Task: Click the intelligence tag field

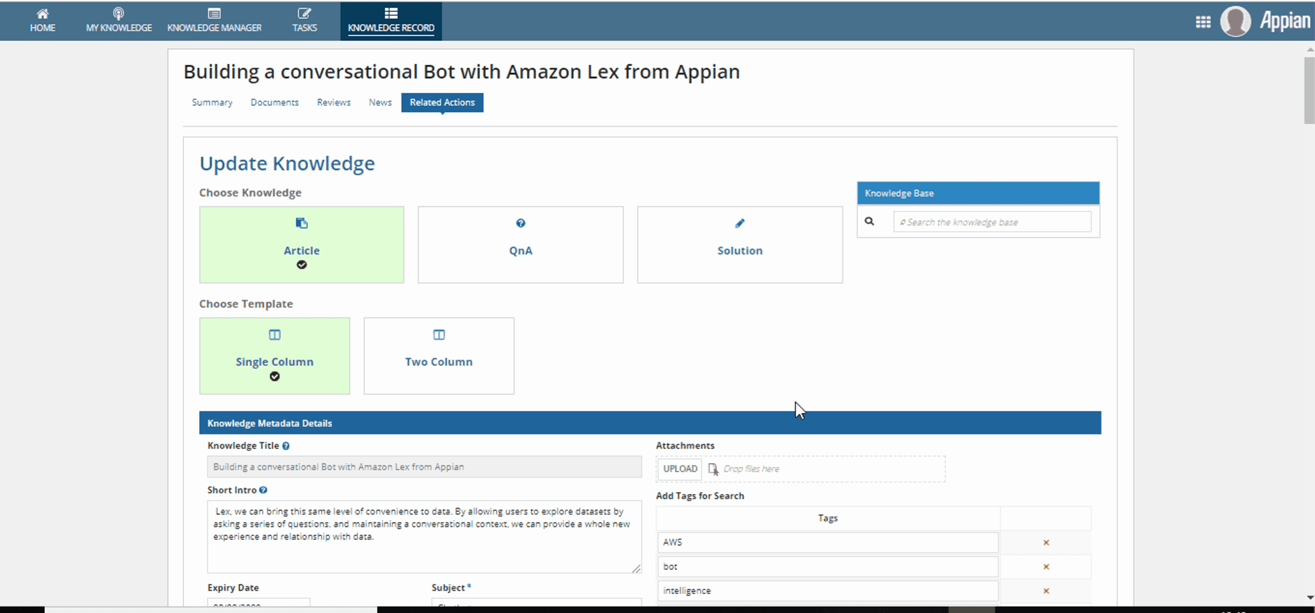Action: click(x=827, y=590)
